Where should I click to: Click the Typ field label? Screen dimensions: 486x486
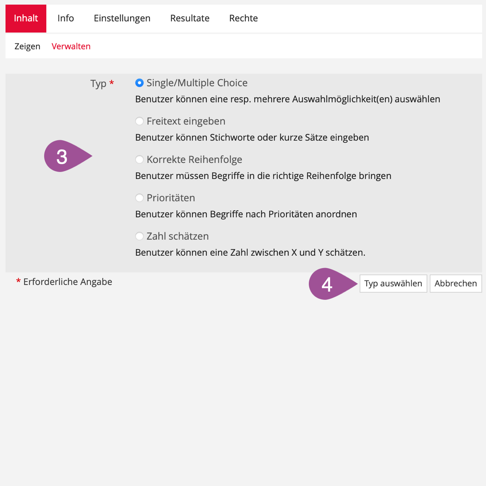click(98, 83)
